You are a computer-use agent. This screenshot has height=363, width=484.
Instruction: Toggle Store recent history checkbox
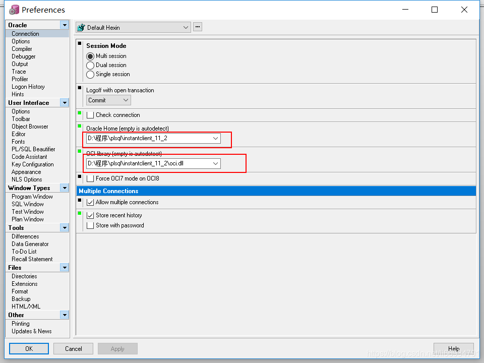click(x=90, y=215)
